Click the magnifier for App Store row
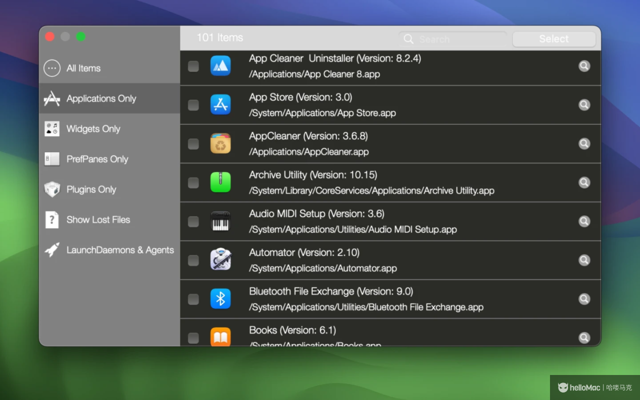The width and height of the screenshot is (640, 400). click(x=584, y=105)
